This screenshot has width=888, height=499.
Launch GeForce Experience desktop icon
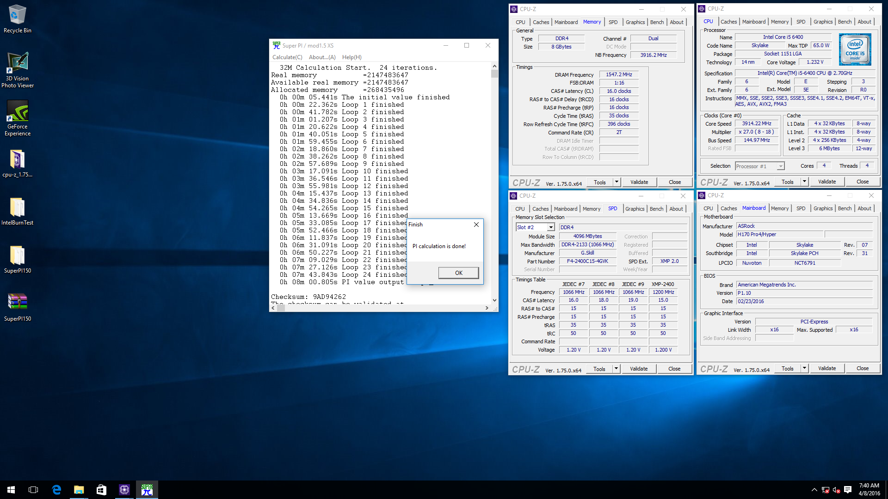click(18, 118)
